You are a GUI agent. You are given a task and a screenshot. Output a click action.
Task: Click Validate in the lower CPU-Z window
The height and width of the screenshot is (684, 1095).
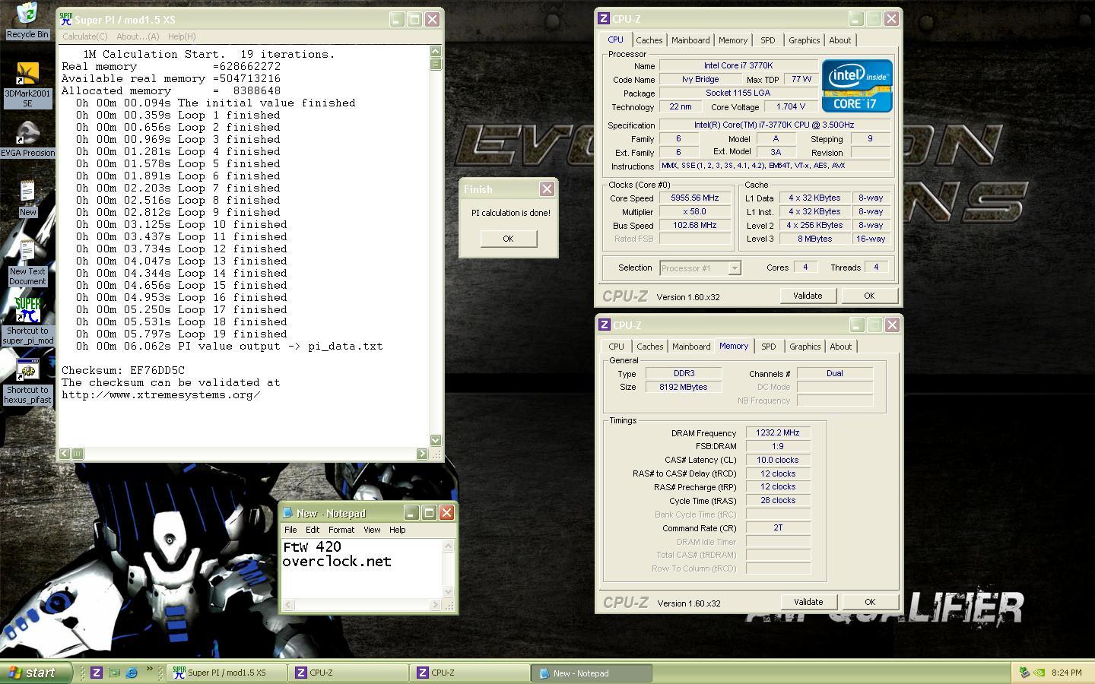click(808, 602)
